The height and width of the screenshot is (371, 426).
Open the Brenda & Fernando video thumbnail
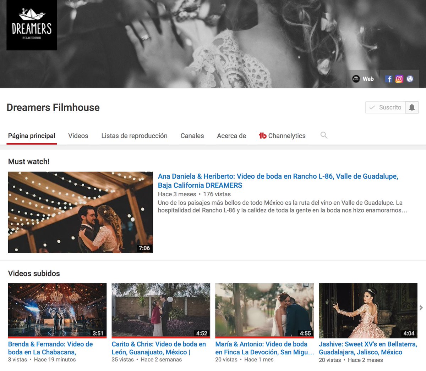(57, 310)
